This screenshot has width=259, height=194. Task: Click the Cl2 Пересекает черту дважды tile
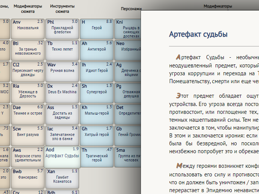coord(28,72)
